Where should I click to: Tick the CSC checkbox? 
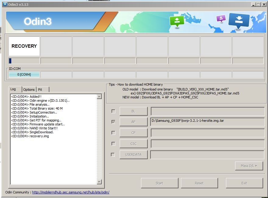(x=113, y=144)
